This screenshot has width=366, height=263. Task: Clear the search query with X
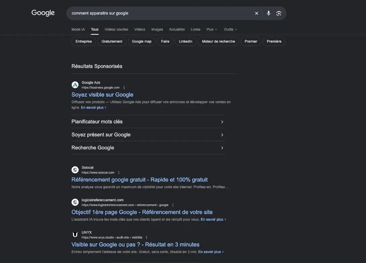257,13
